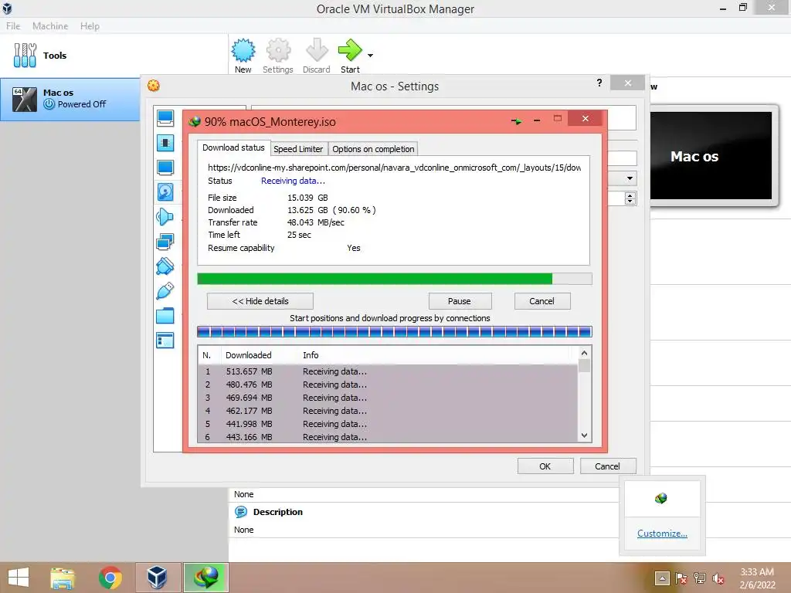791x593 pixels.
Task: Open the Start button dropdown arrow
Action: pyautogui.click(x=370, y=56)
